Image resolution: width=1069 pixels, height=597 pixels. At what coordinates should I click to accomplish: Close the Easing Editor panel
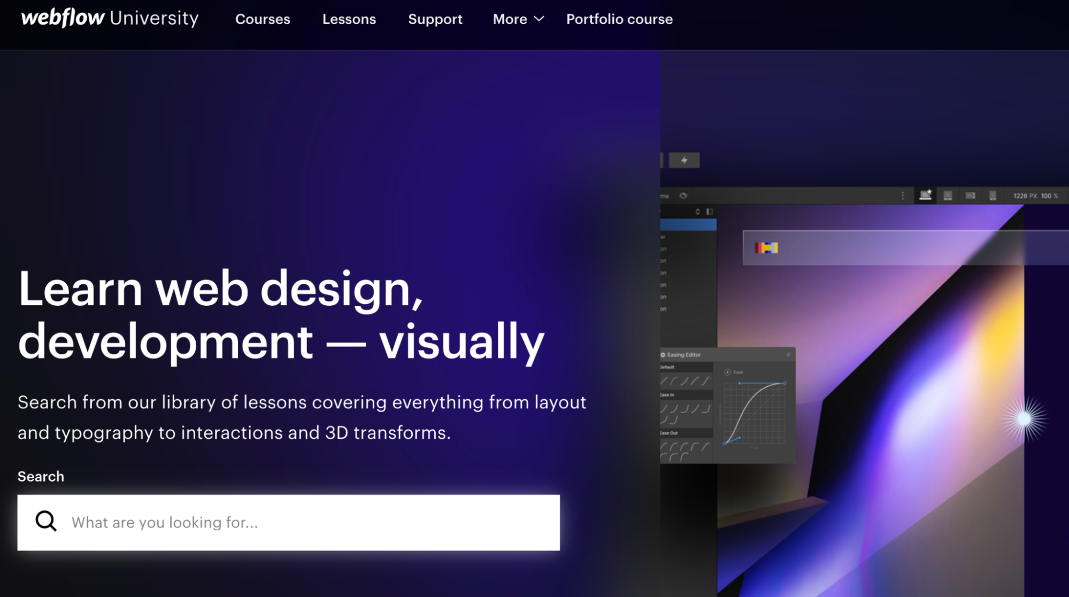788,355
